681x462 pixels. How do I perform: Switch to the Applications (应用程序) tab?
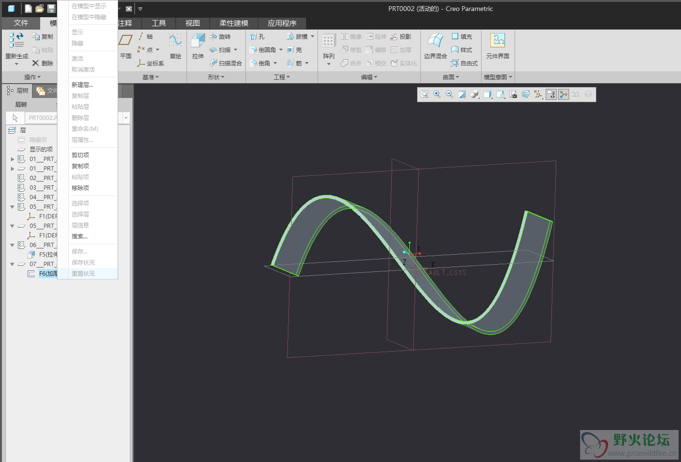tap(282, 23)
